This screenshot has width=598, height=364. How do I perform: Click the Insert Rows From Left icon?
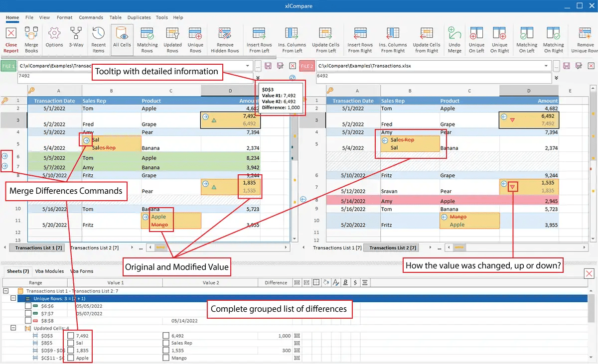(259, 39)
